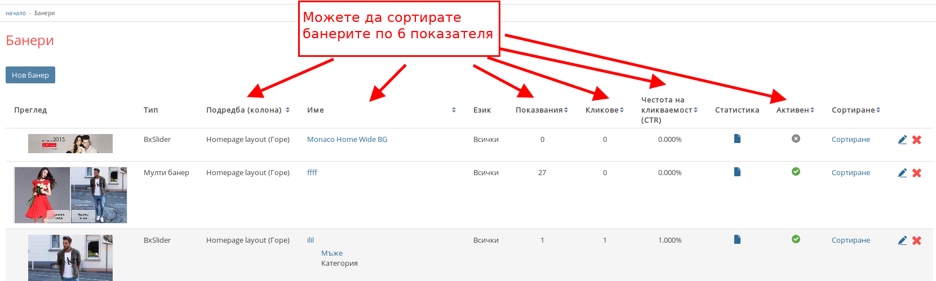Viewport: 936px width, 281px height.
Task: Click the ffff multi banner thumbnail
Action: [x=70, y=195]
